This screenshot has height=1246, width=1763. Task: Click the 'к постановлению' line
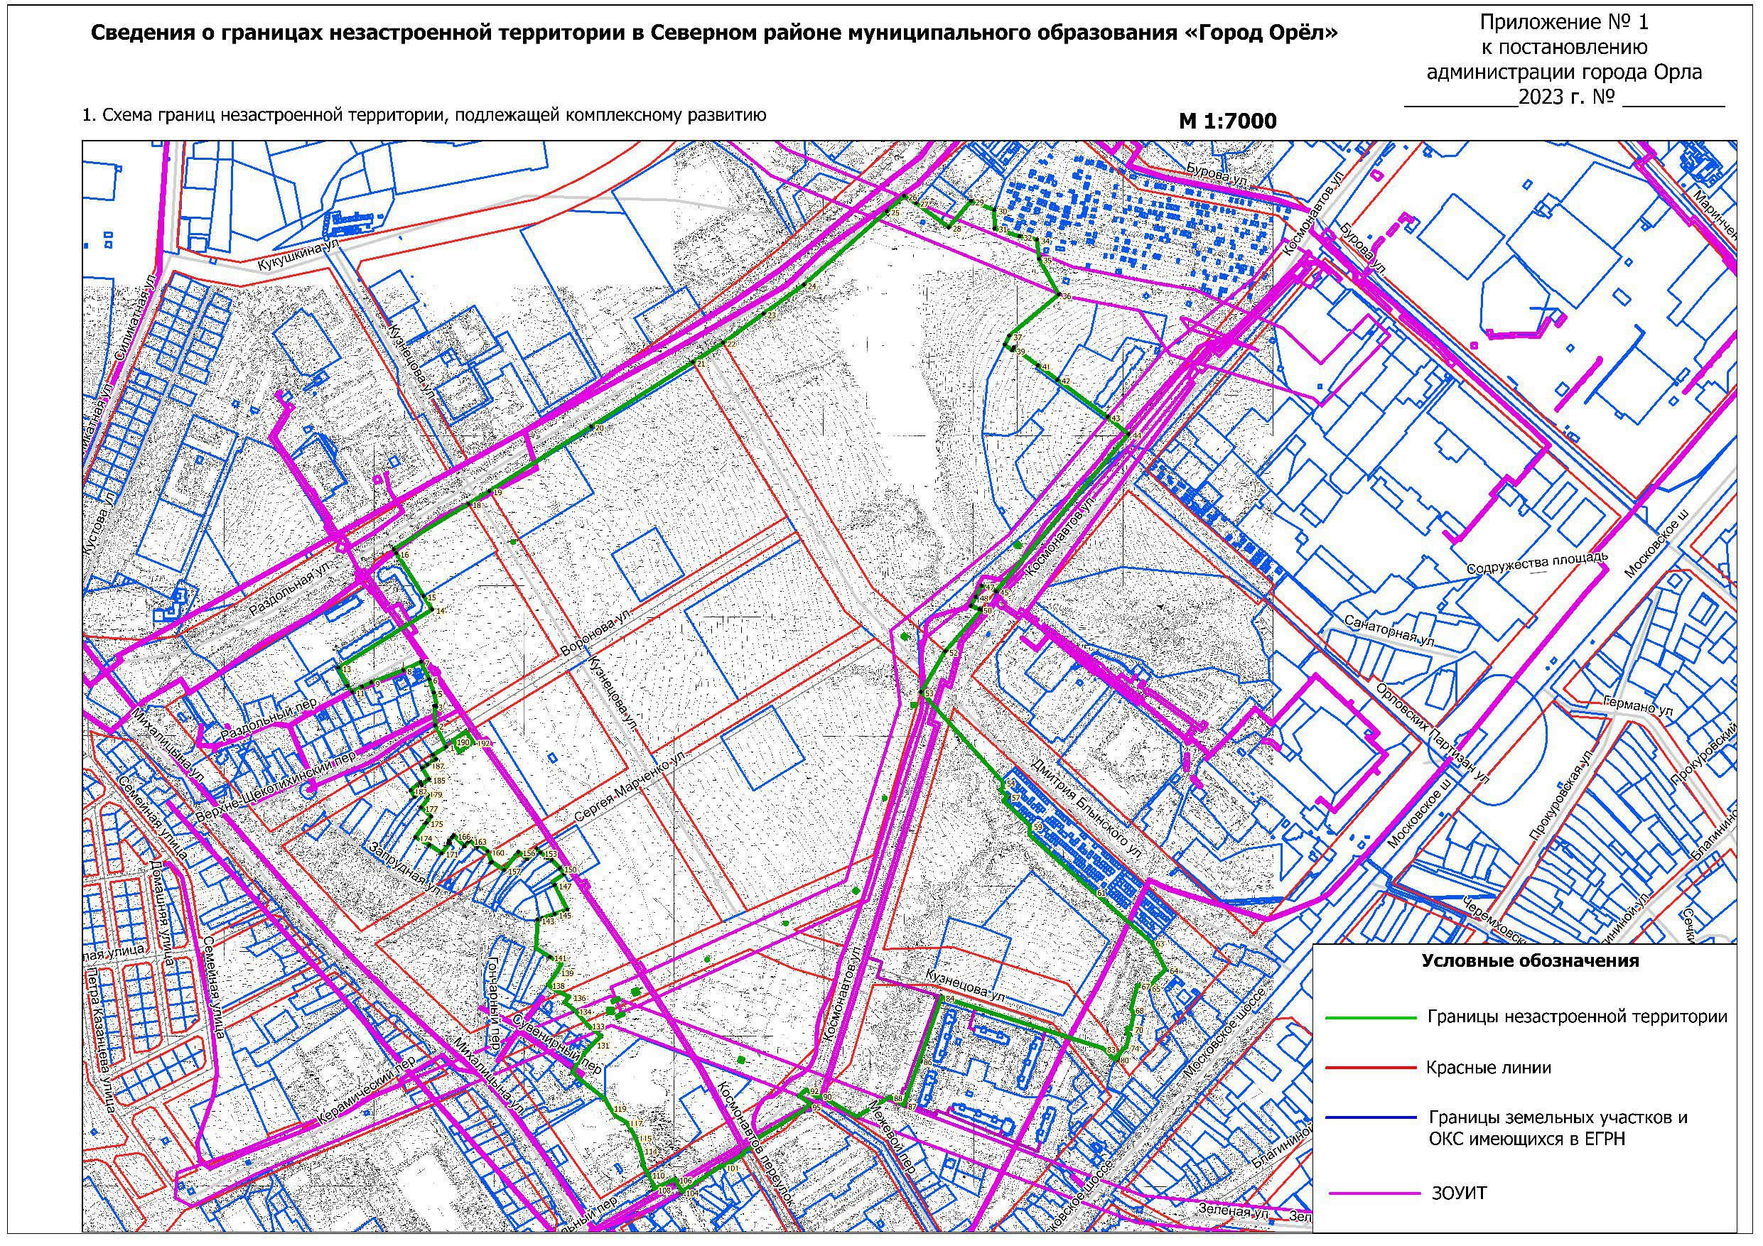(x=1564, y=48)
